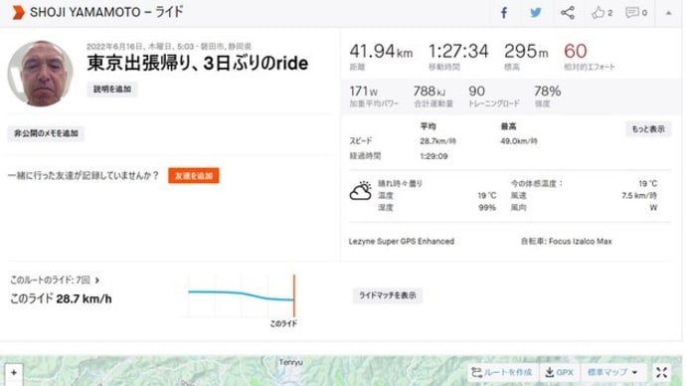
Task: Click the SHOJI YAMAMOTO – ライド header title
Action: click(106, 12)
